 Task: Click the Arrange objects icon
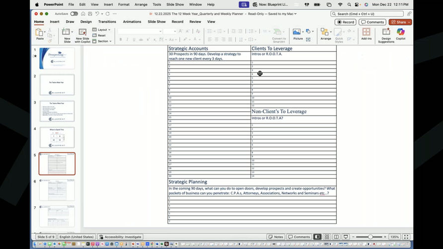point(325,32)
